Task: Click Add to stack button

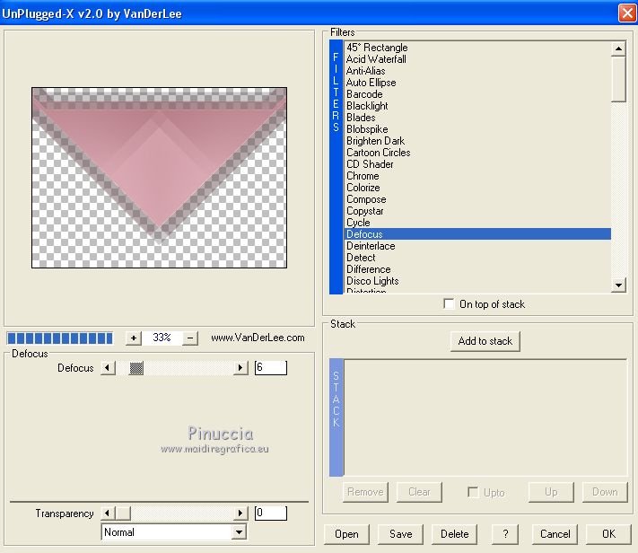Action: 485,341
